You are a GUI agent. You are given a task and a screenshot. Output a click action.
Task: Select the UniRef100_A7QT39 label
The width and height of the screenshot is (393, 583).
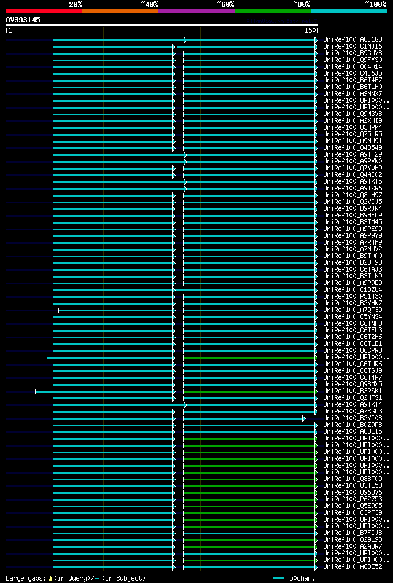click(352, 310)
